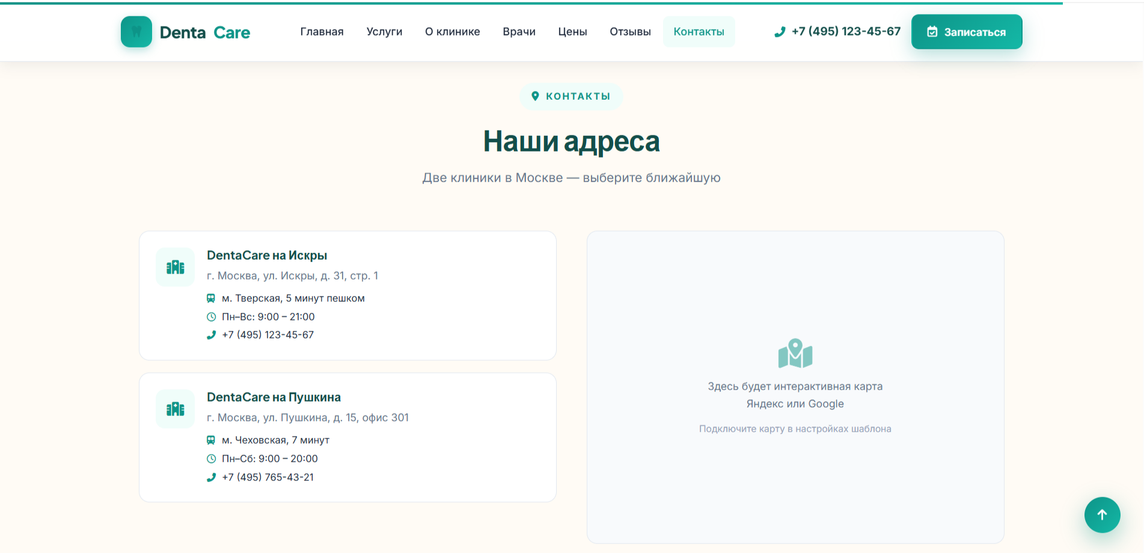The width and height of the screenshot is (1144, 553).
Task: Click text Здесь будет интерактивная карта
Action: tap(795, 386)
